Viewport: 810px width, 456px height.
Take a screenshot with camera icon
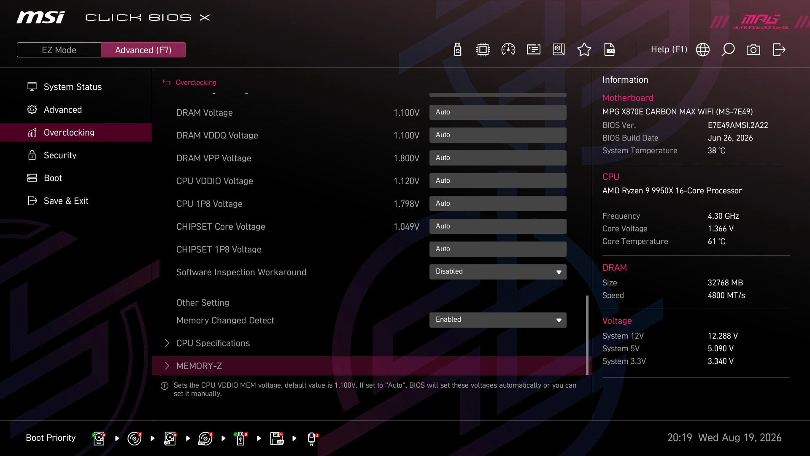coord(753,50)
